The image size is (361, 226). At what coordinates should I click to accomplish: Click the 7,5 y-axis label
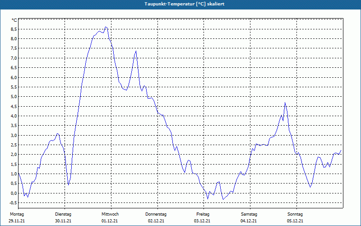14,48
